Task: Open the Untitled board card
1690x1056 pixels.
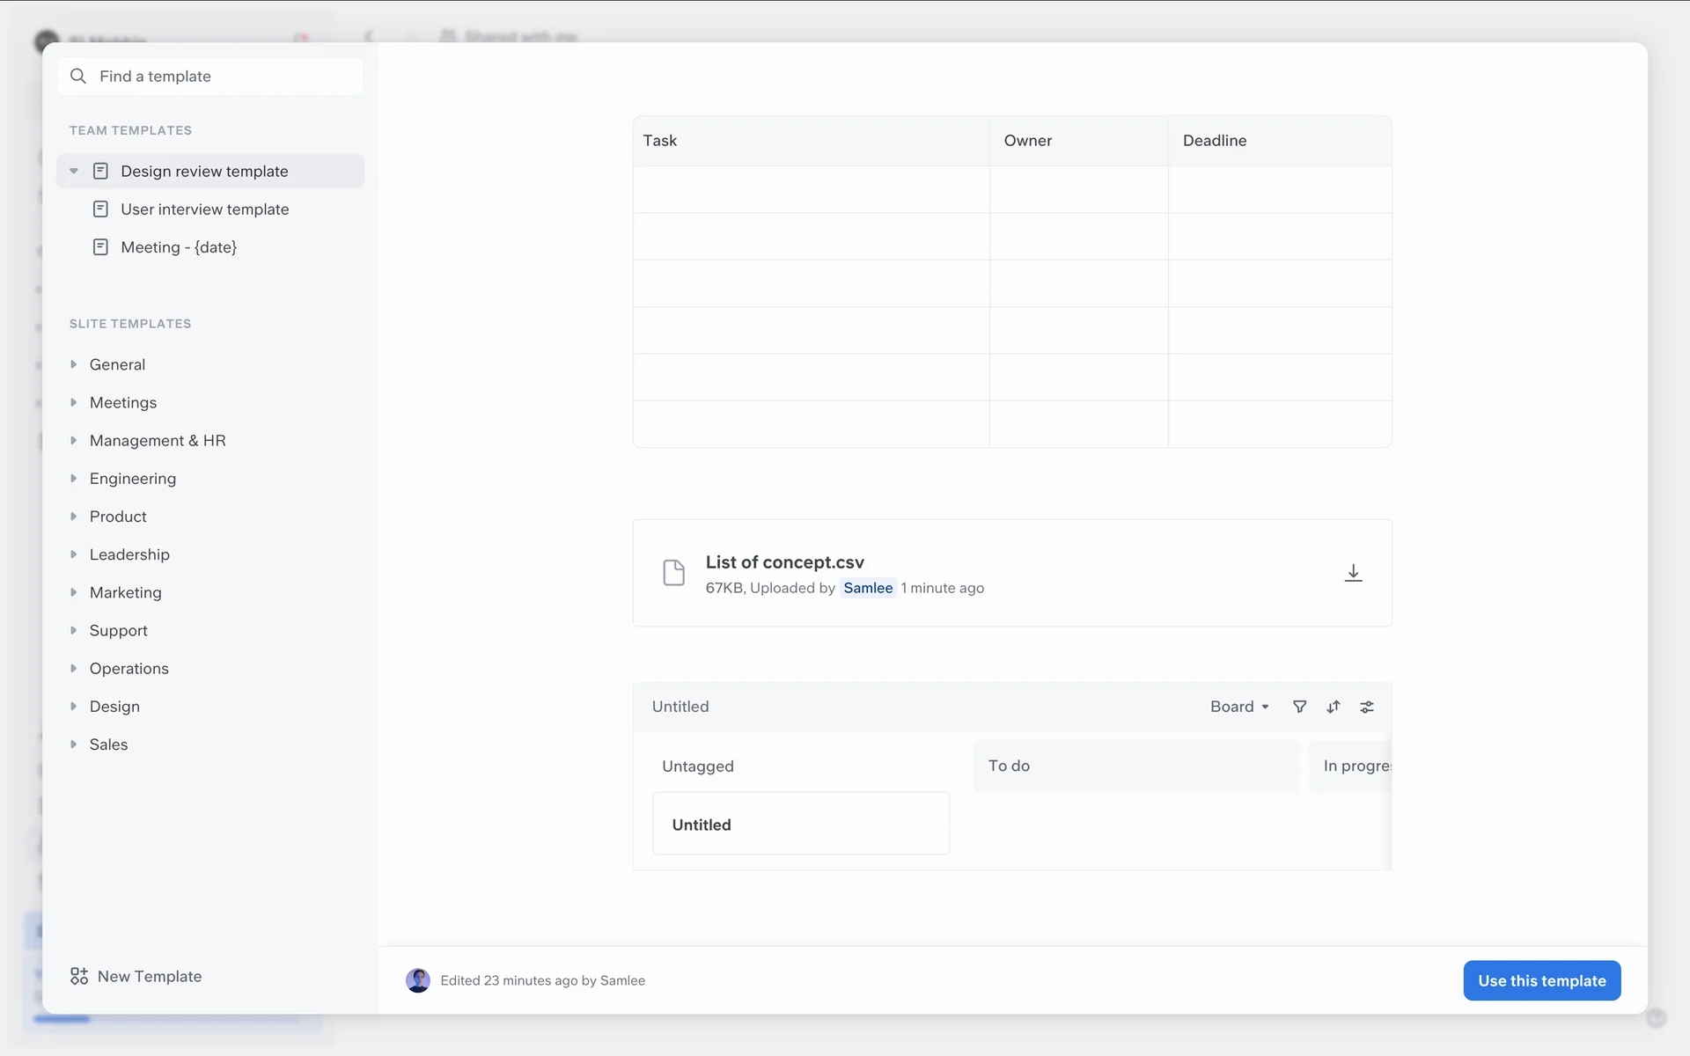Action: 800,824
